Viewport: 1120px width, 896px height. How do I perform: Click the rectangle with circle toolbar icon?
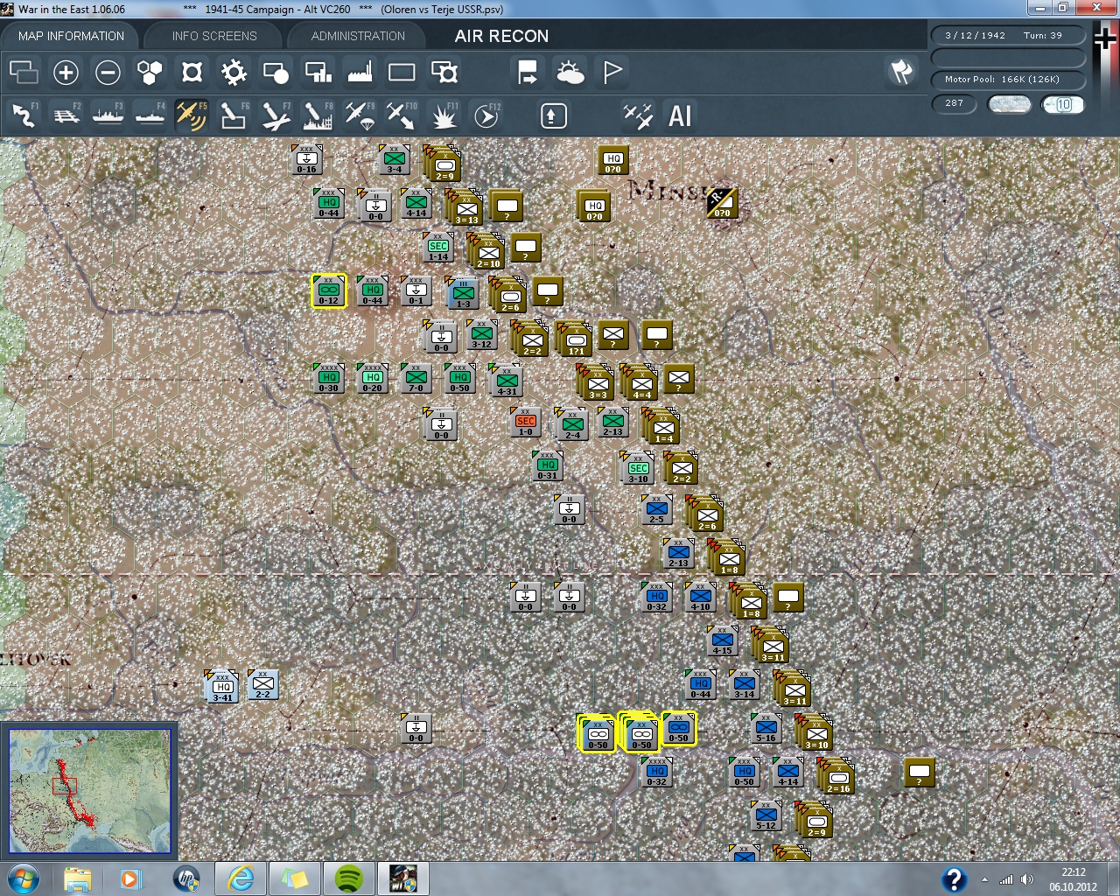[276, 73]
